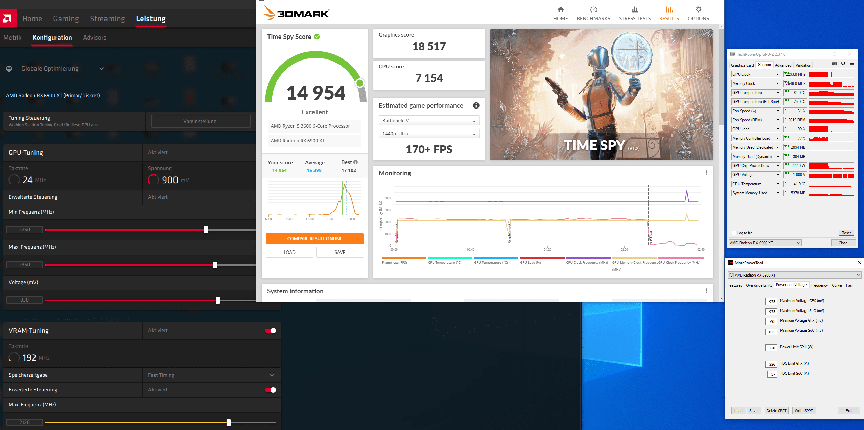Image resolution: width=864 pixels, height=430 pixels.
Task: Toggle VRAM-Tuning Aktiviert switch
Action: click(x=271, y=331)
